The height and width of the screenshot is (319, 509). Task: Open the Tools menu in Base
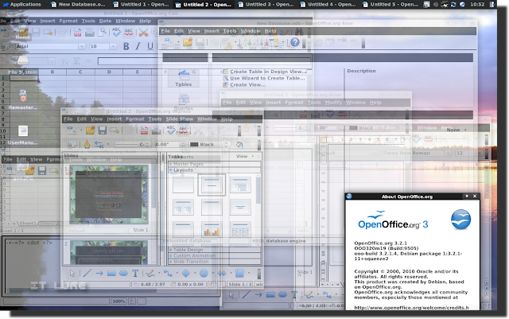point(230,31)
